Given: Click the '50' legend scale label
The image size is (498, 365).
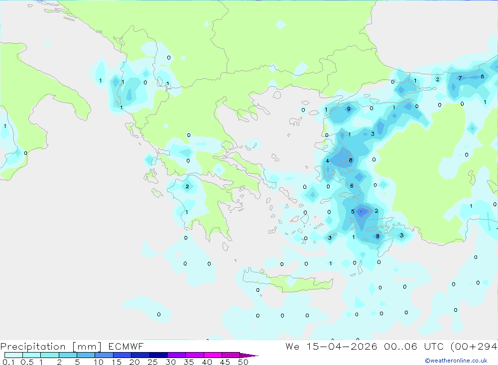Looking at the screenshot, I should point(243,362).
